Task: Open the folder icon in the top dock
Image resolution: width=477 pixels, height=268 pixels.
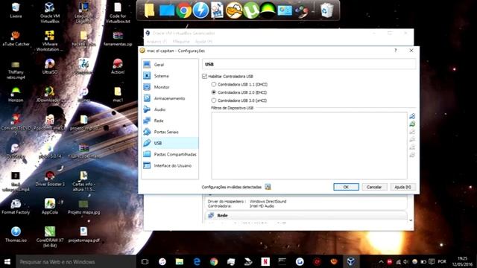Action: click(149, 10)
